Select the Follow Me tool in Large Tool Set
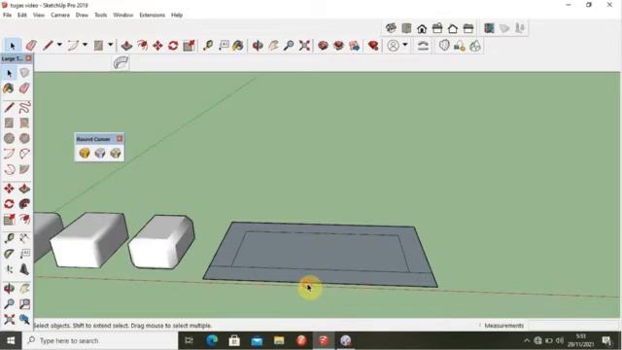The width and height of the screenshot is (622, 350). click(x=24, y=204)
